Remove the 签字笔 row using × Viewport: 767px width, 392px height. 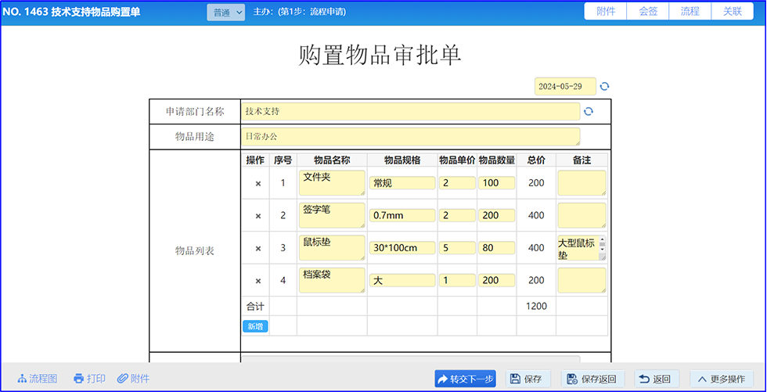coord(258,215)
